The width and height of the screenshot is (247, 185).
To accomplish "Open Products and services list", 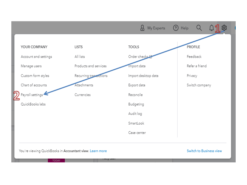I will (90, 66).
